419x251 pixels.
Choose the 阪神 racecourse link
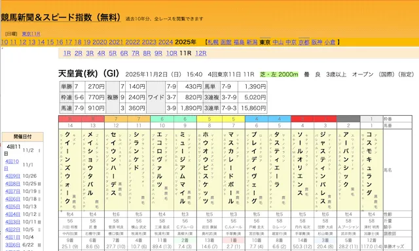pos(317,42)
